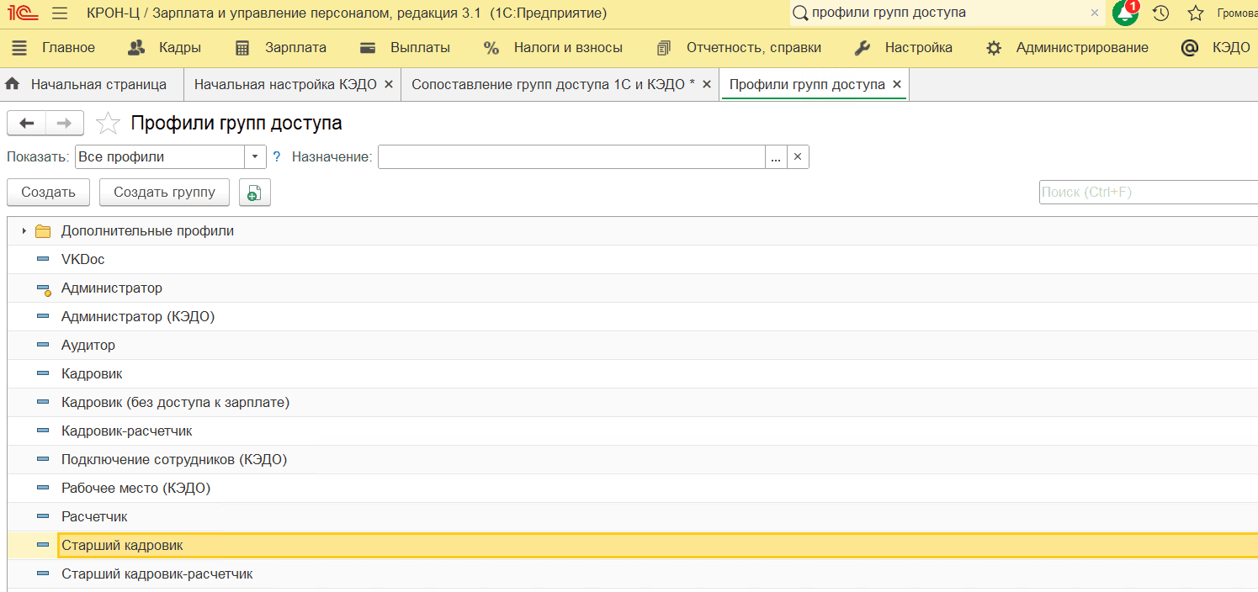Close the Начальная настройка КЭДО tab
Image resolution: width=1258 pixels, height=592 pixels.
tap(389, 85)
